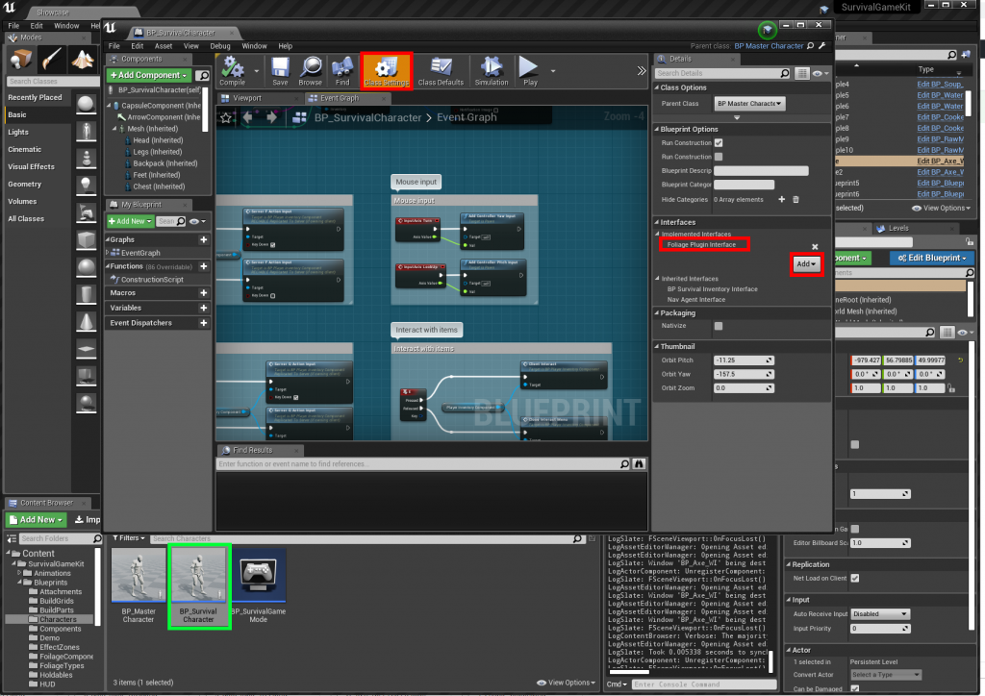Navigate back arrow in Event Graph
985x696 pixels.
click(247, 117)
